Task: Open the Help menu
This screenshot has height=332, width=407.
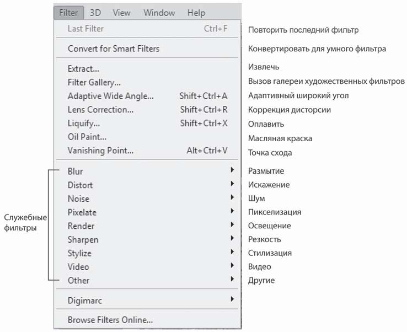Action: pyautogui.click(x=196, y=12)
